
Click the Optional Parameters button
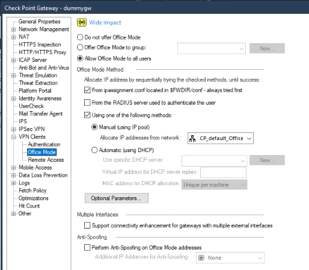point(117,198)
